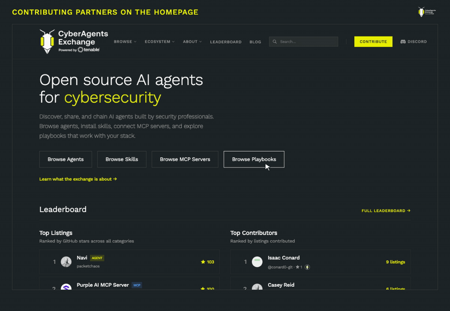Click the Top Listings heading
Image resolution: width=450 pixels, height=311 pixels.
[56, 233]
